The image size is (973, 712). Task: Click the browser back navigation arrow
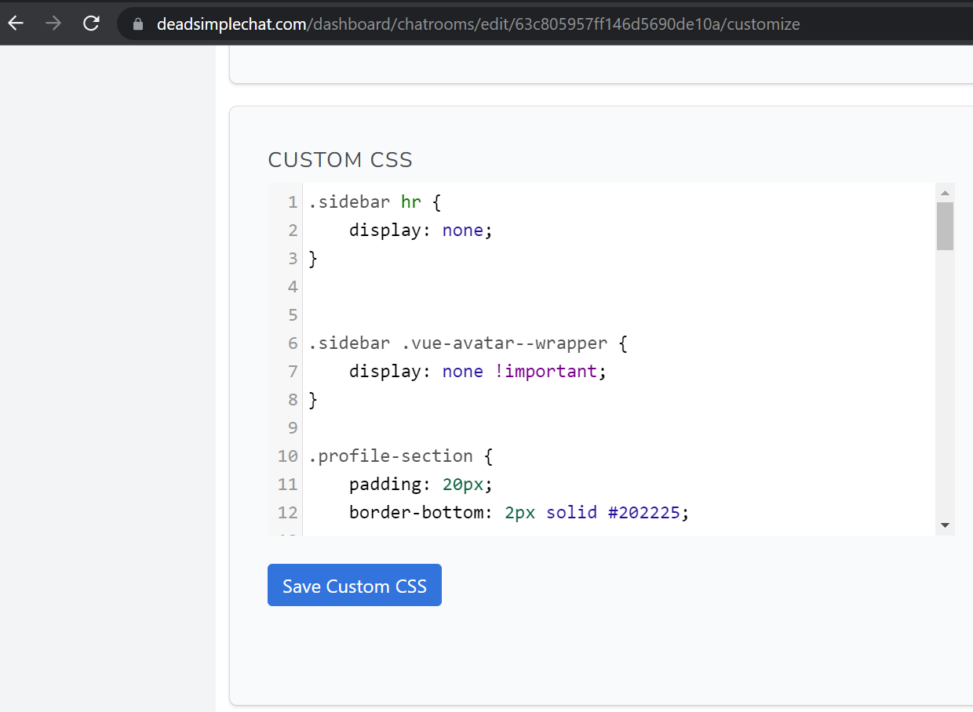coord(16,23)
